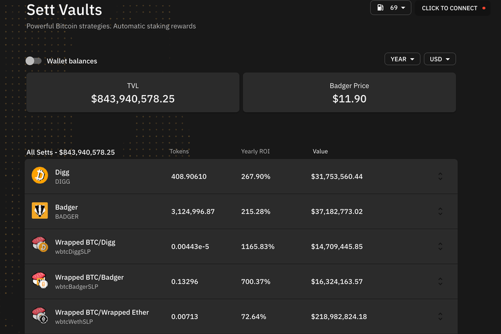Expand the Digg vault row
Image resolution: width=501 pixels, height=334 pixels.
pyautogui.click(x=440, y=176)
